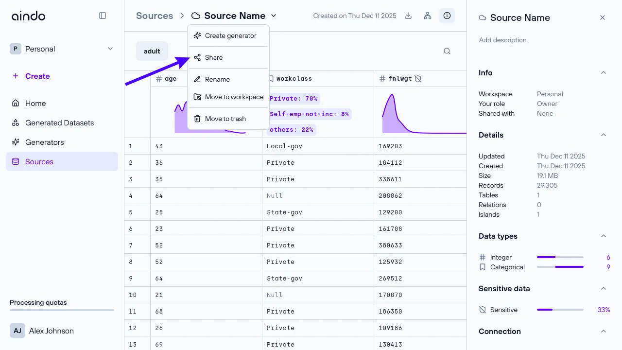Collapse the Sensitive data section

(604, 289)
